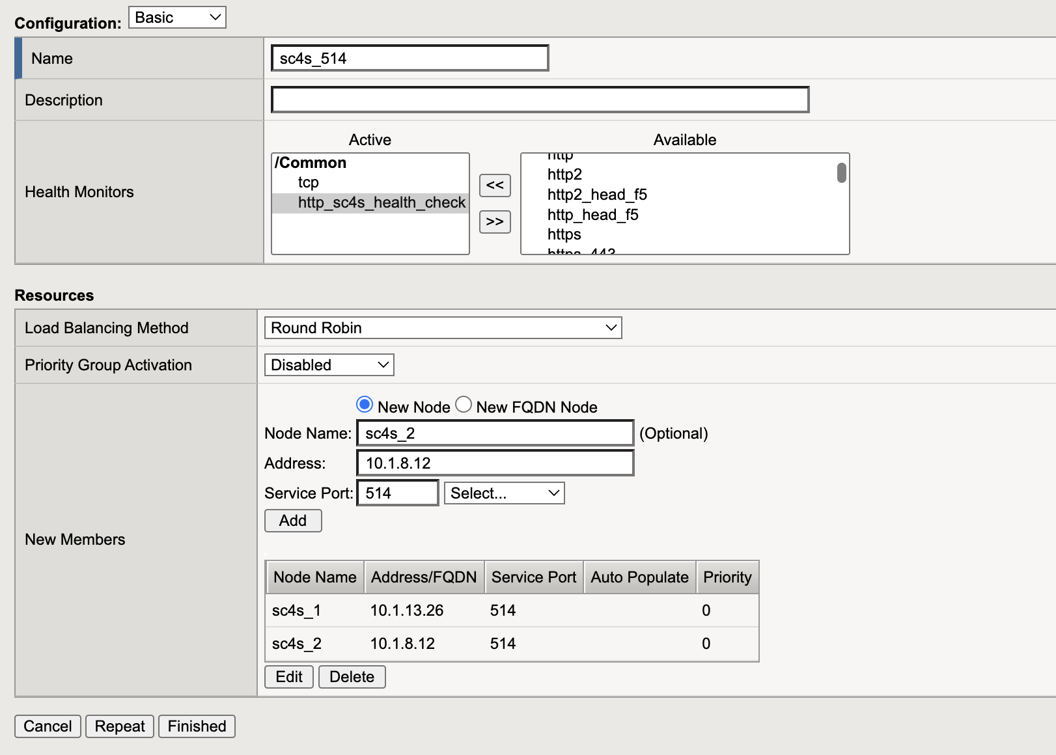Click into the Description text field
This screenshot has height=755, width=1056.
[540, 100]
